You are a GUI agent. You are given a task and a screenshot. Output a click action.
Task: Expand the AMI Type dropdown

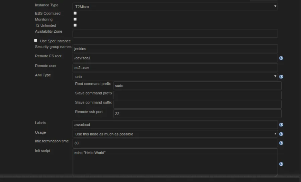click(x=175, y=77)
